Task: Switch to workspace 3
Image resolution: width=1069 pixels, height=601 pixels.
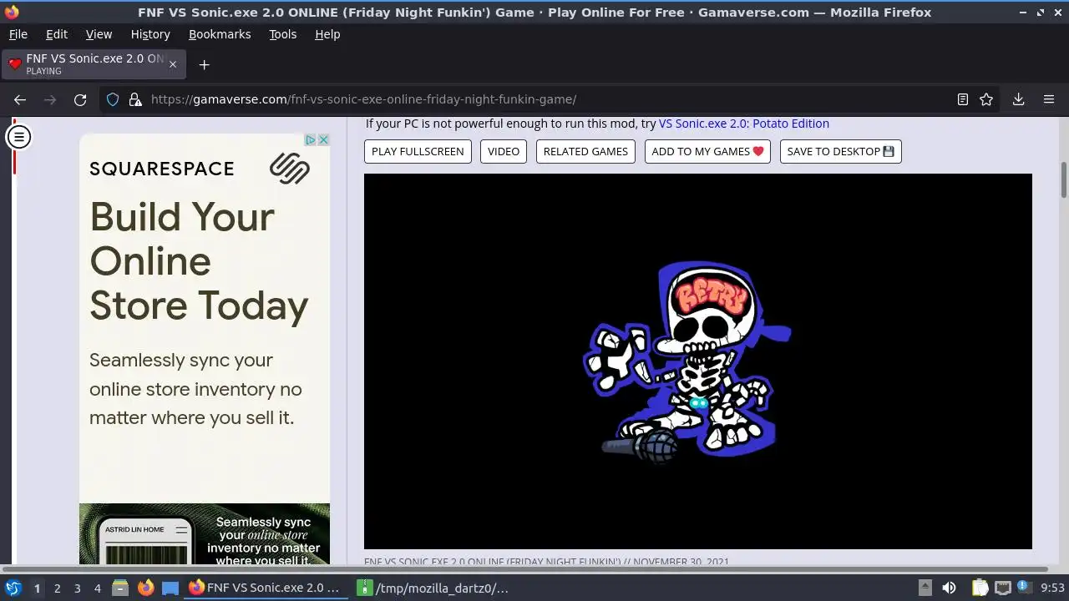Action: tap(77, 588)
